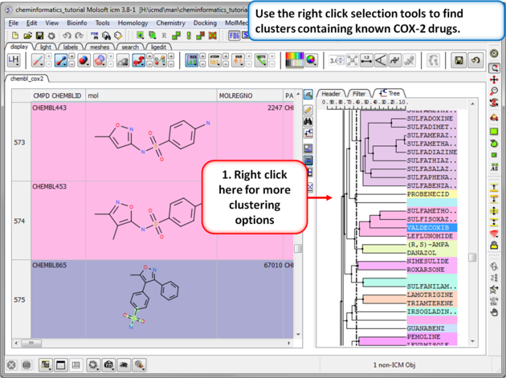This screenshot has width=506, height=378.
Task: Pick a color from the rainbow palette
Action: 295,61
